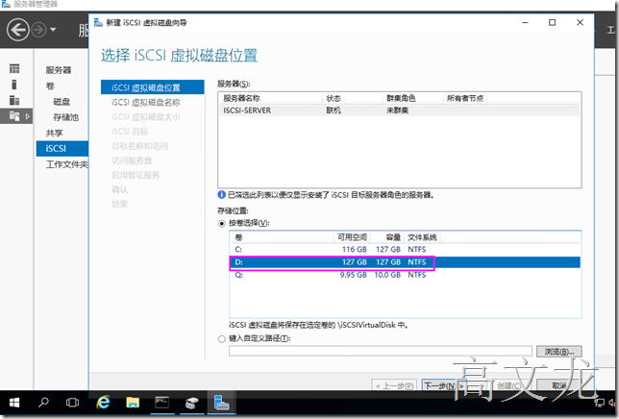
Task: Select wizard step iSCSI 虚拟磁盘位置
Action: point(153,87)
